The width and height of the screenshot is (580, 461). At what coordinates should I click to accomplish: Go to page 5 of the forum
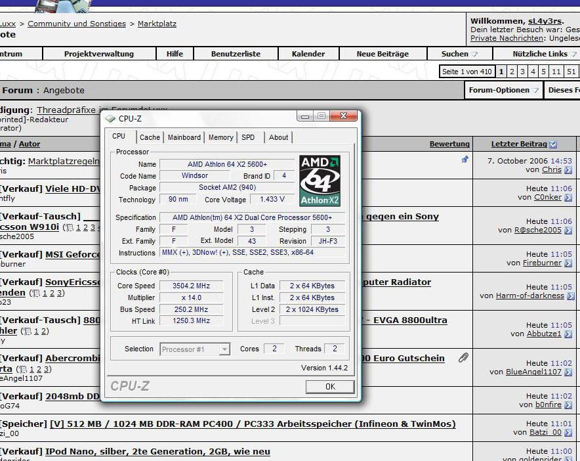point(543,72)
